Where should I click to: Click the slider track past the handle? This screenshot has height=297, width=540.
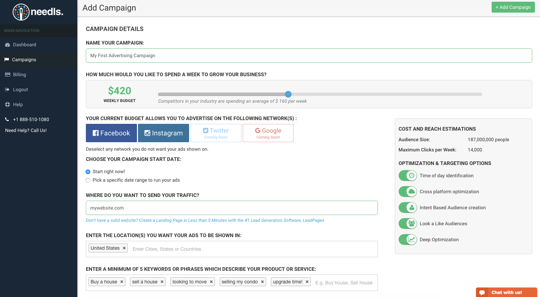tap(387, 94)
